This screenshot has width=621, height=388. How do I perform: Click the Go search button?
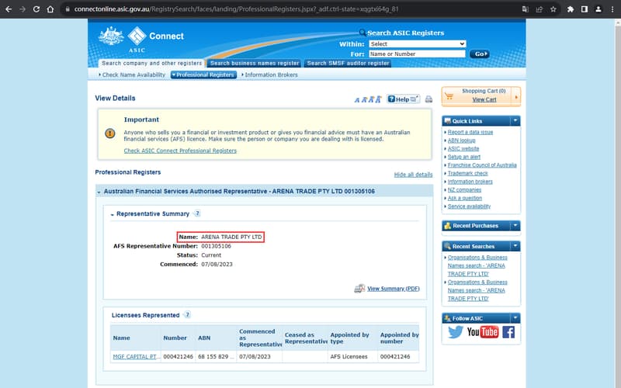(x=479, y=54)
